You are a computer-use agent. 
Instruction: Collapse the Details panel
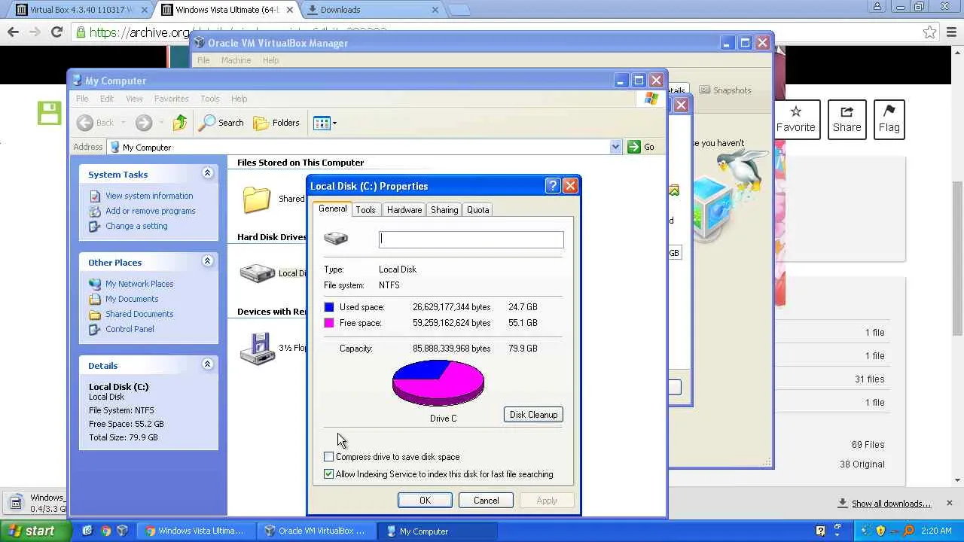click(x=207, y=365)
